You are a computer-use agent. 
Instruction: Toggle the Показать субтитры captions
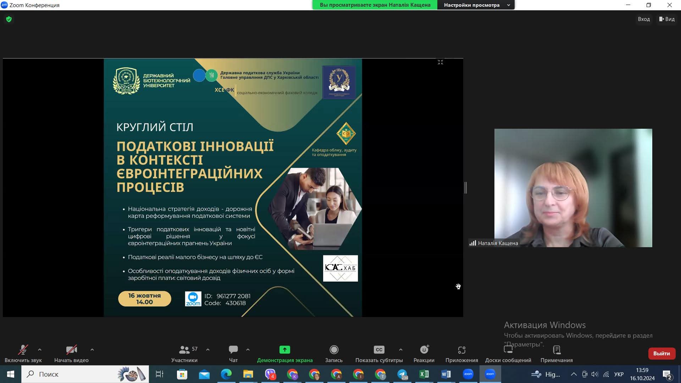tap(379, 350)
